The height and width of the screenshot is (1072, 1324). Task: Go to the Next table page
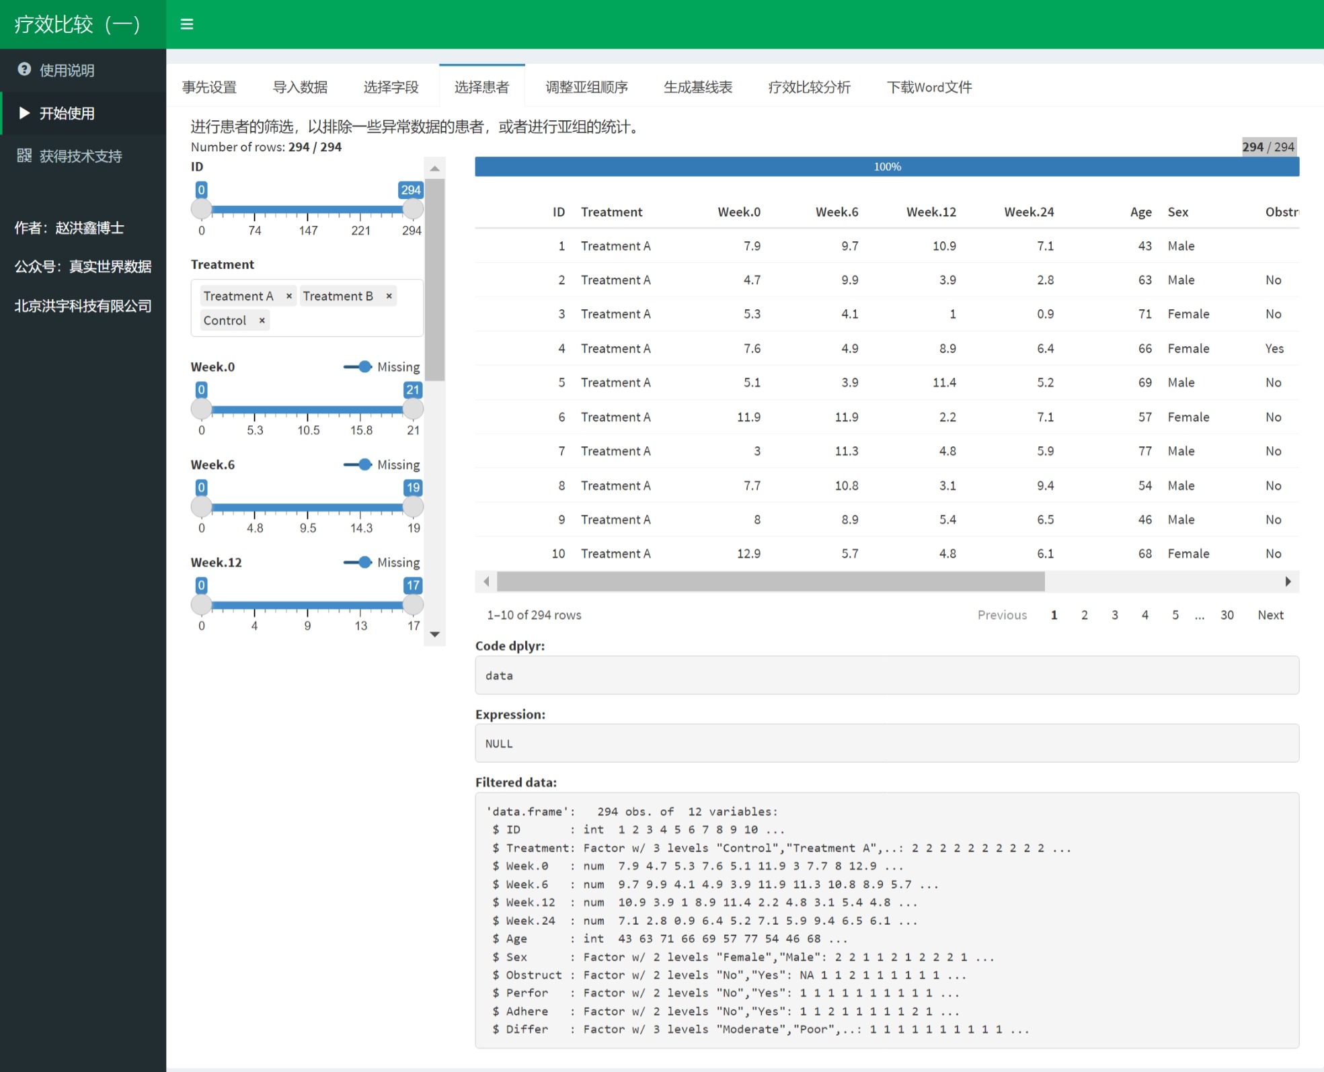[1270, 615]
